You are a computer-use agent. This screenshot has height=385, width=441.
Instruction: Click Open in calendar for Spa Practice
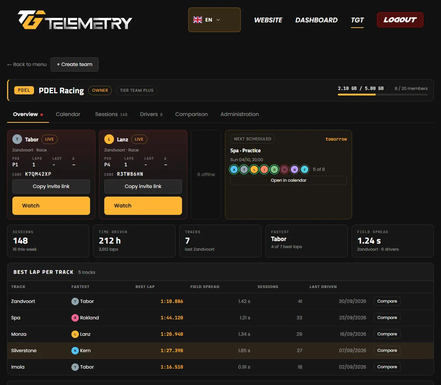[288, 180]
